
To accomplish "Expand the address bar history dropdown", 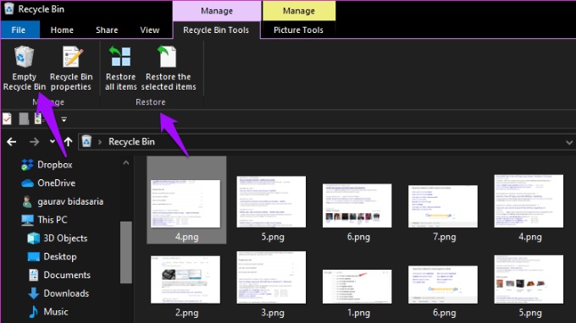I will 569,142.
